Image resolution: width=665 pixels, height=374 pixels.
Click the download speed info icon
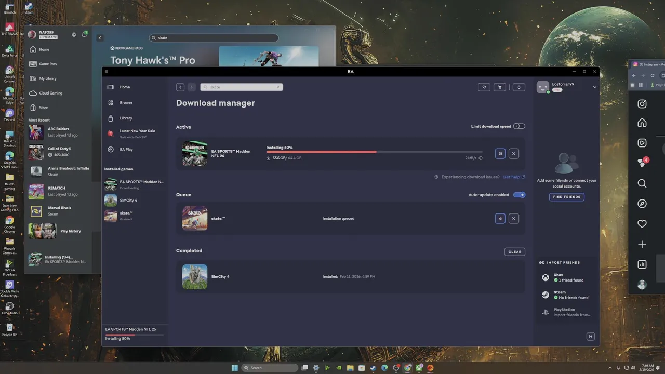pyautogui.click(x=481, y=158)
